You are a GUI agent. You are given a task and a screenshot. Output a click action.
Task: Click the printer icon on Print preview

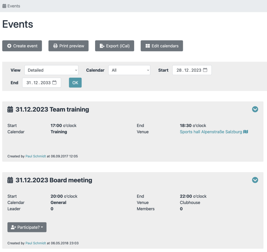click(55, 46)
